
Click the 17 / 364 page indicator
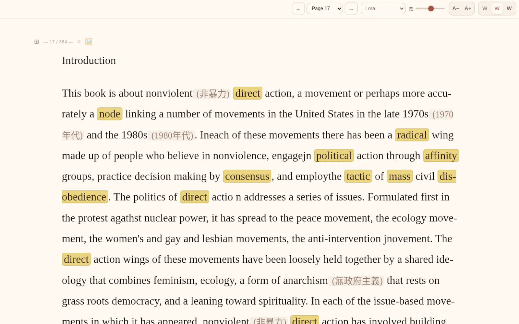click(x=58, y=42)
